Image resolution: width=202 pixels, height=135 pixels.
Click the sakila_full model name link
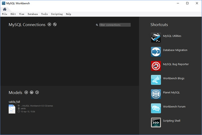14,102
